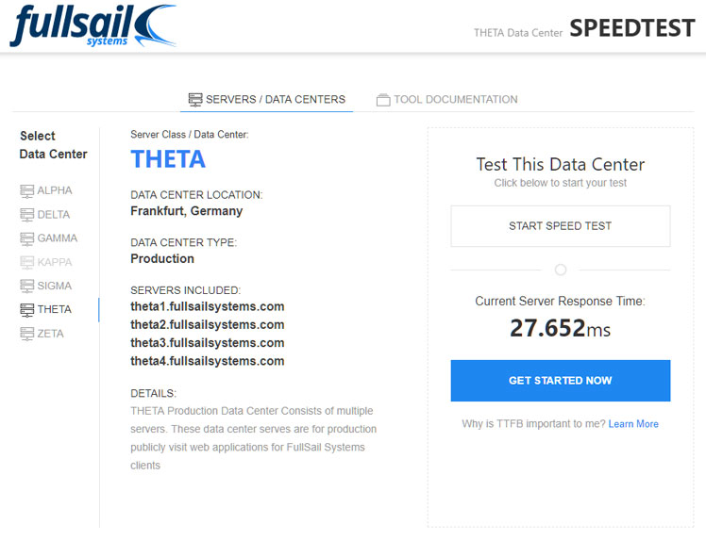Image resolution: width=706 pixels, height=541 pixels.
Task: Select the SIGMA data center
Action: click(46, 286)
